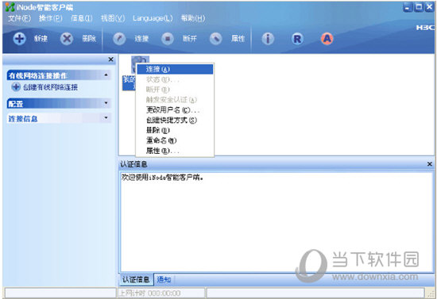
Task: Switch to the 通知 tab
Action: (x=164, y=279)
